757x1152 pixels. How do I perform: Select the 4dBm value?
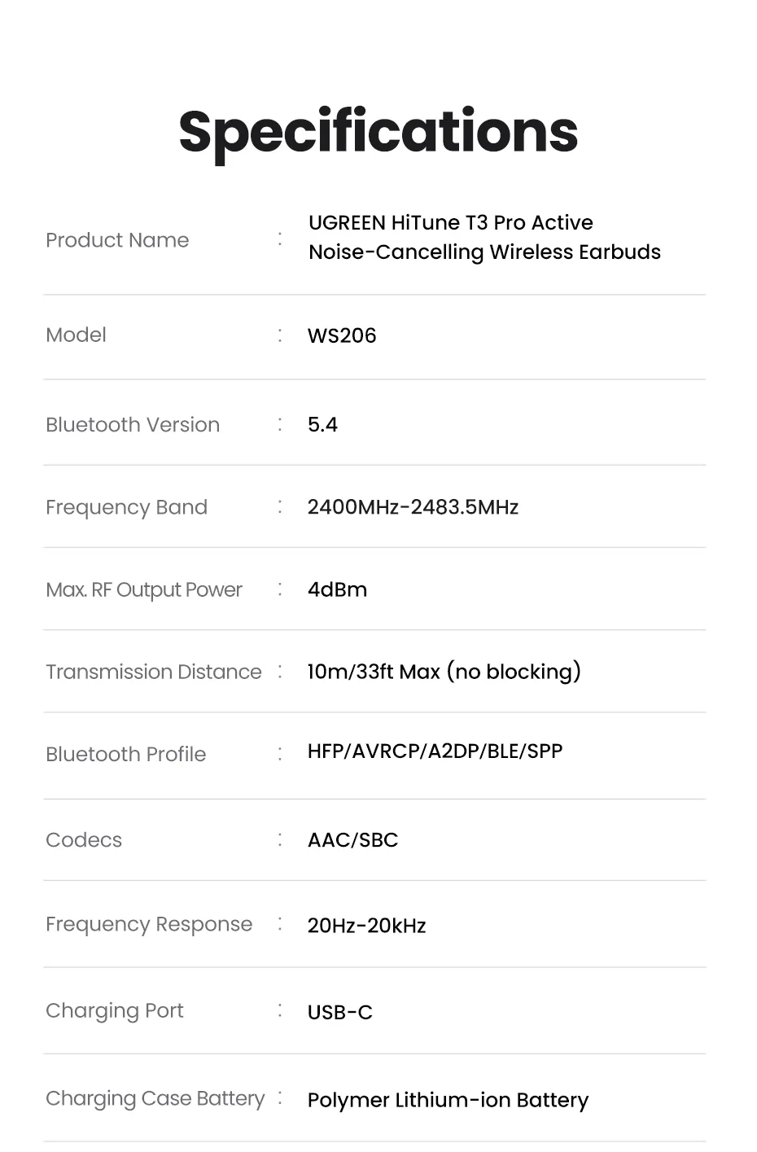click(337, 589)
